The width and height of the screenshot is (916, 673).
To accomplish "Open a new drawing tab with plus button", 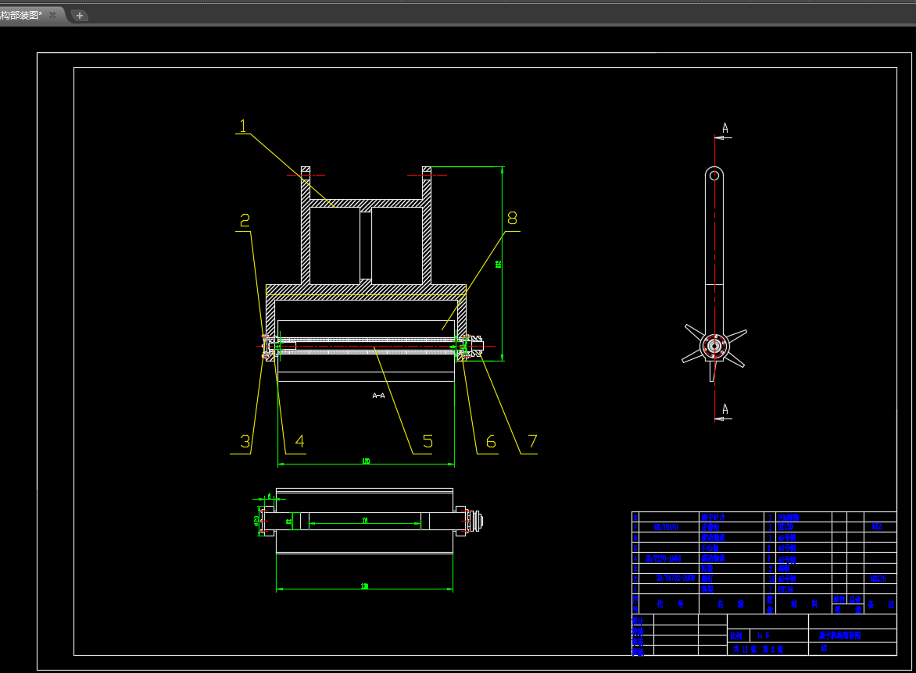I will (80, 16).
